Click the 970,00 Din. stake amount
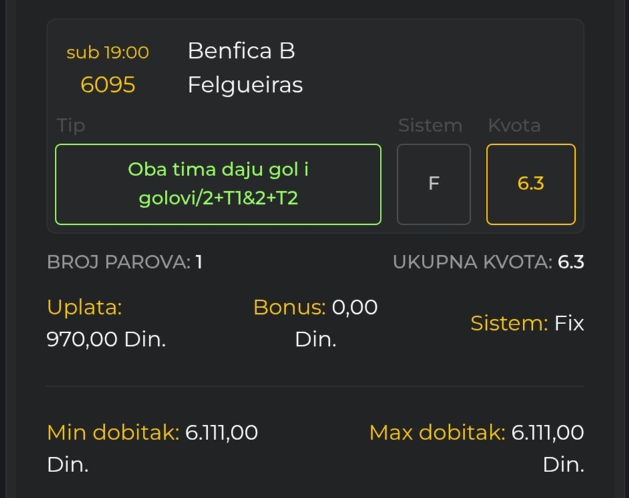Screen dimensions: 629x498 click(x=106, y=339)
